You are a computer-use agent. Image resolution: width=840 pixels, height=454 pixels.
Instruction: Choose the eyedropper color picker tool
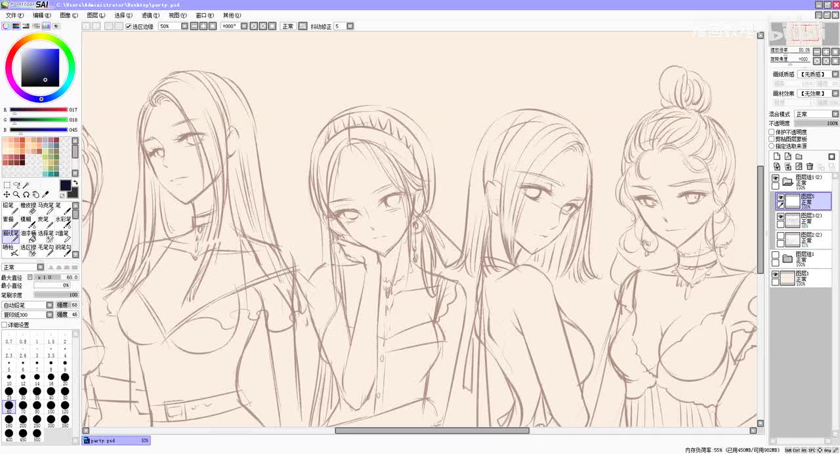[45, 194]
